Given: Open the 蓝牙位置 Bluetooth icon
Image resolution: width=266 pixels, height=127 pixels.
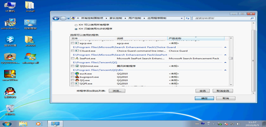Looking at the screenshot, I should click(x=10, y=40).
